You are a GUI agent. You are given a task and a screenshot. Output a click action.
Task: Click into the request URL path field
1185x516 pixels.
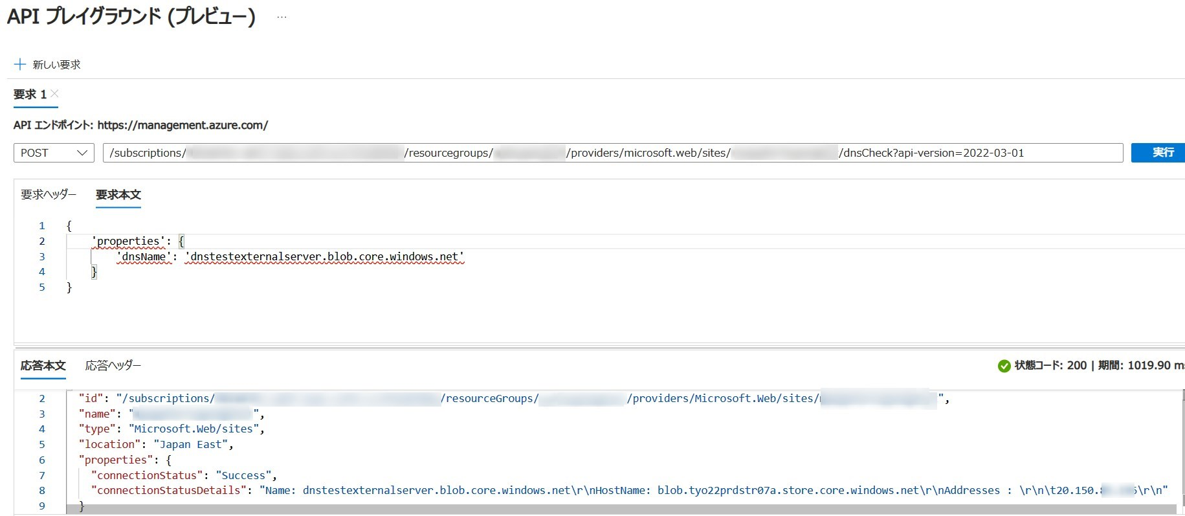[612, 153]
